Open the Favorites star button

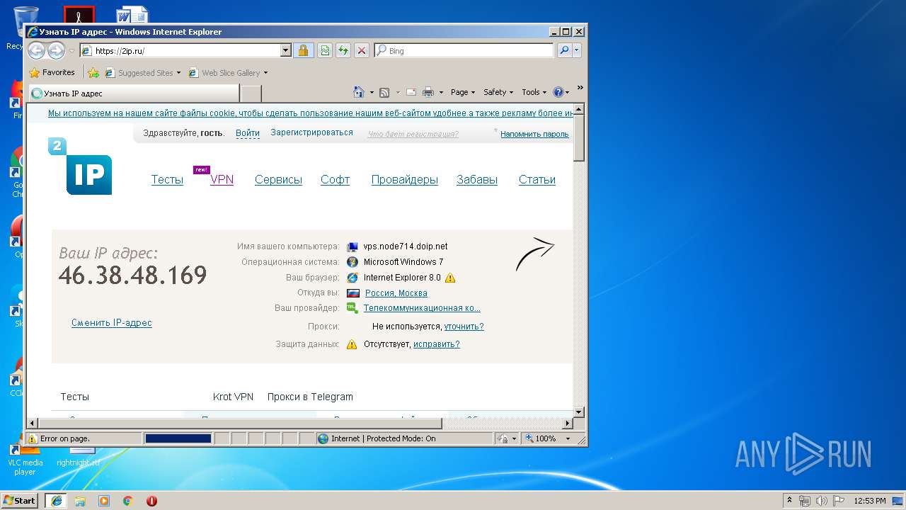52,72
